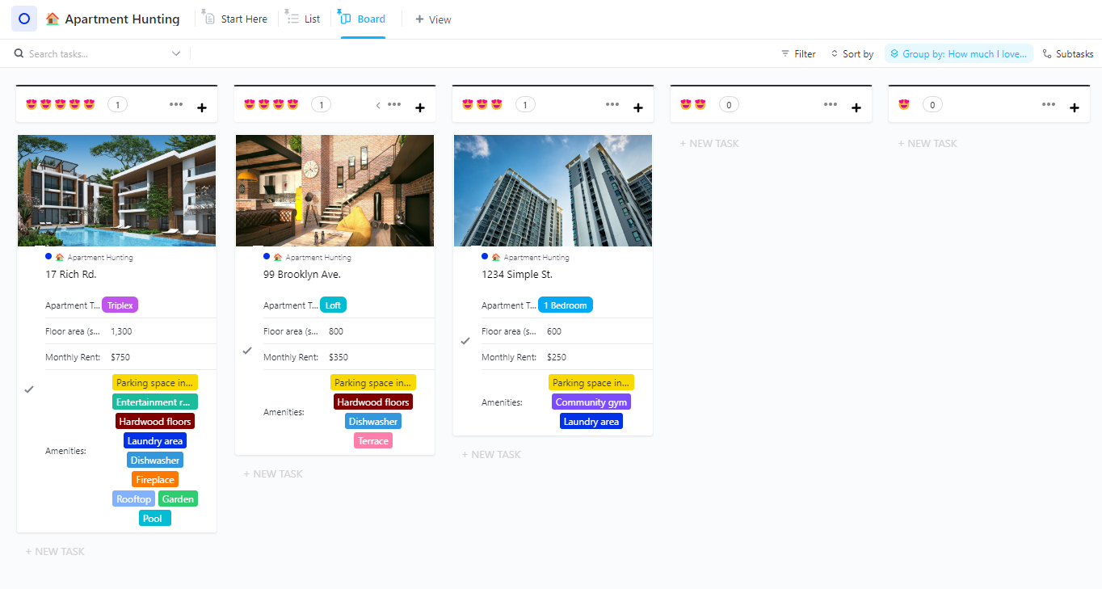This screenshot has height=589, width=1102.
Task: Expand the search tasks dropdown chevron
Action: [176, 54]
